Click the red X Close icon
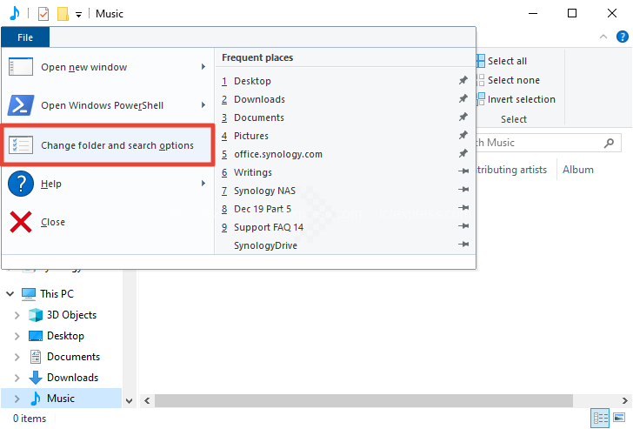The height and width of the screenshot is (429, 633). [x=21, y=222]
